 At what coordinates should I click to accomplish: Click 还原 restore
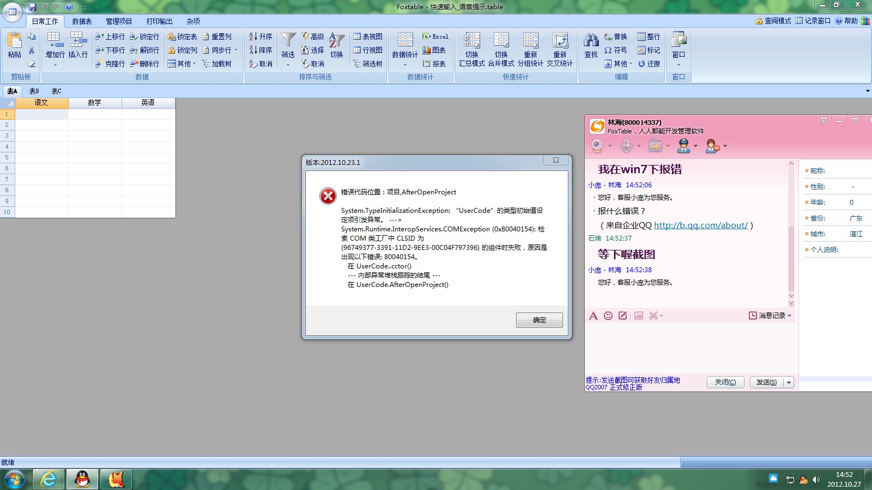click(x=649, y=64)
